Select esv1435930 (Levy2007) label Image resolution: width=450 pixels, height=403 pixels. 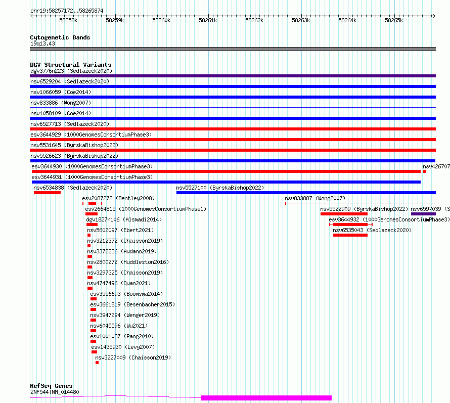123,347
